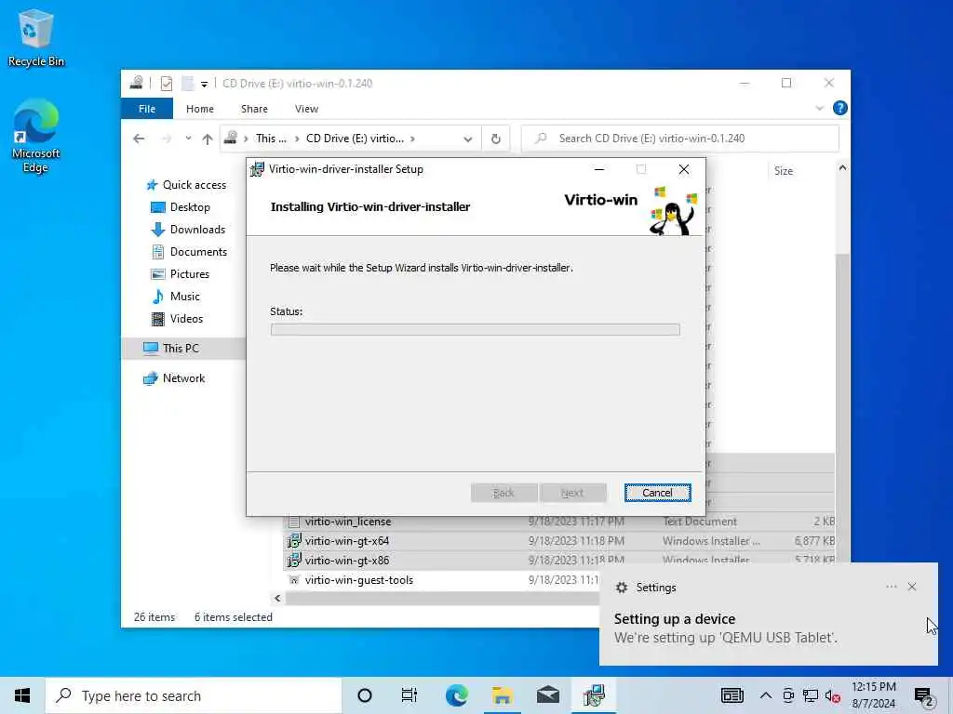This screenshot has width=953, height=714.
Task: Open Documents in navigation pane
Action: 188,251
